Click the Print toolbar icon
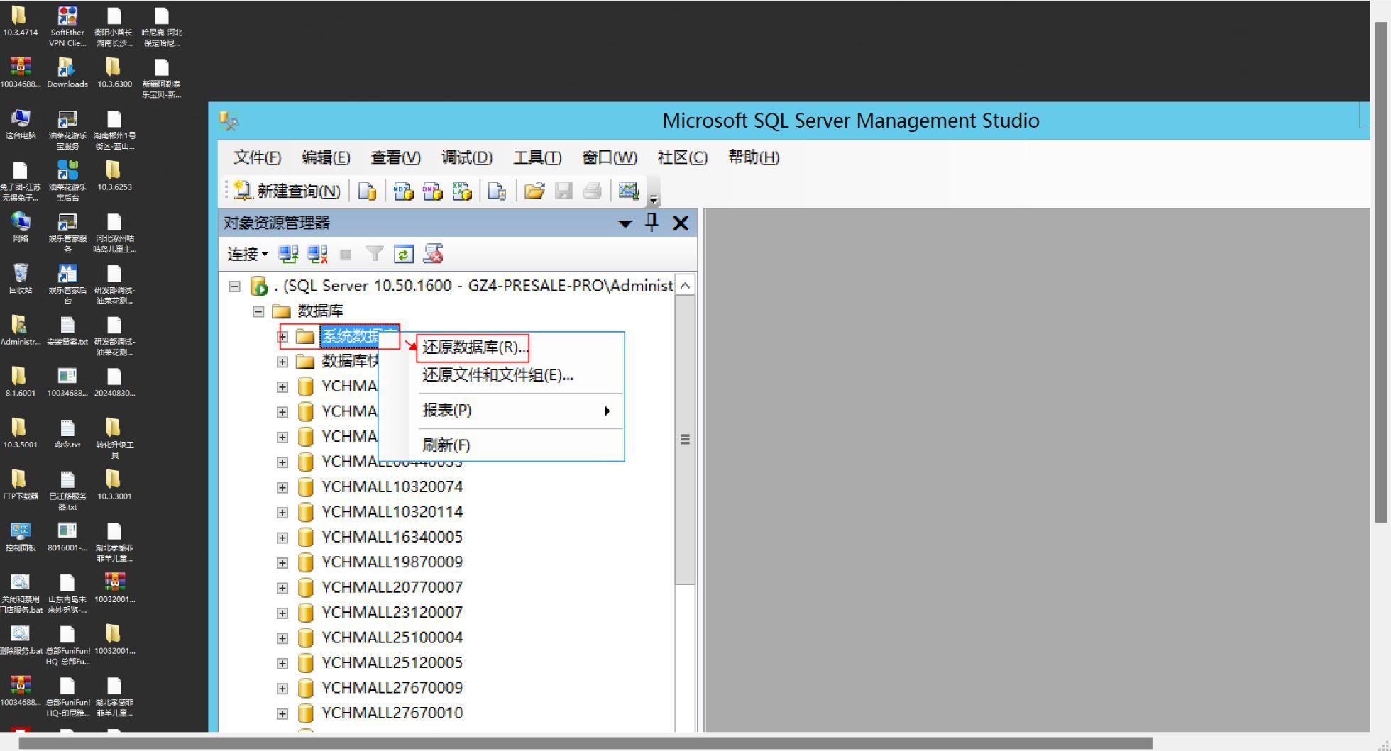 592,191
